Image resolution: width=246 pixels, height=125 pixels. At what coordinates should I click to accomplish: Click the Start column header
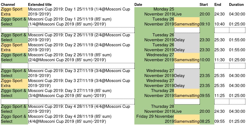click(x=204, y=4)
